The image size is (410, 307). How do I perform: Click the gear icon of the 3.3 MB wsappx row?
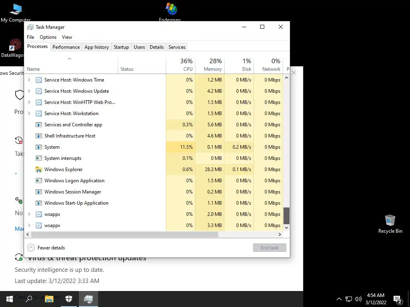coord(39,225)
